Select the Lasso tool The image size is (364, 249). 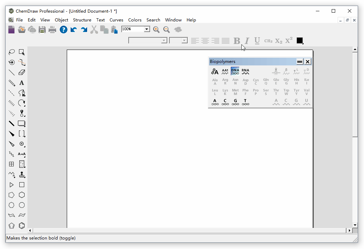11,52
